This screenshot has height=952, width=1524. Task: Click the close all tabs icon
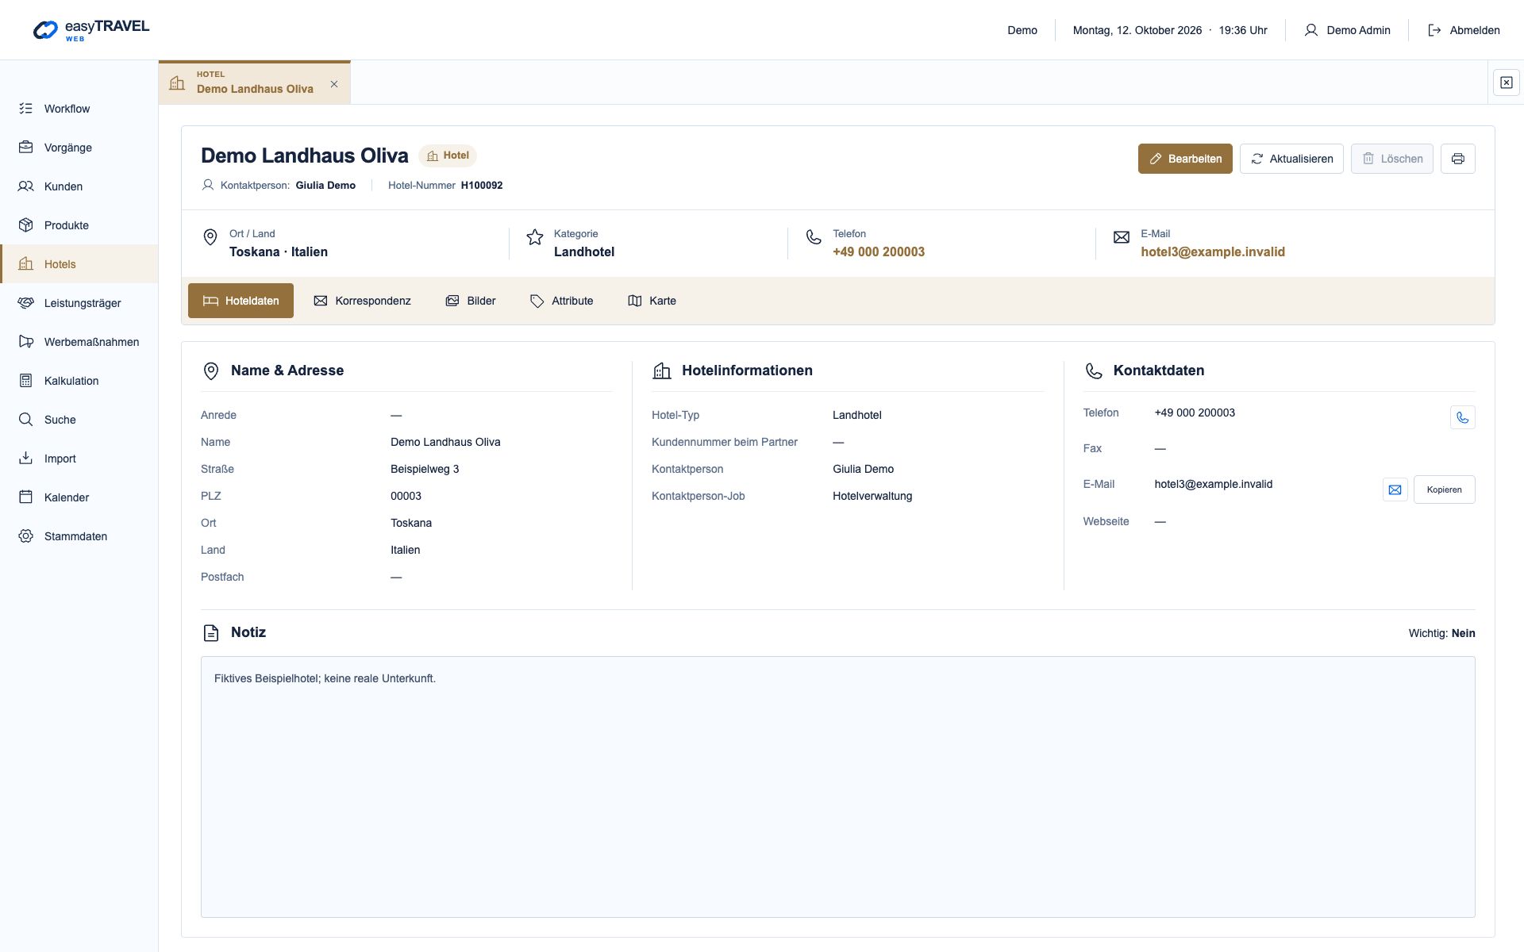click(1506, 83)
